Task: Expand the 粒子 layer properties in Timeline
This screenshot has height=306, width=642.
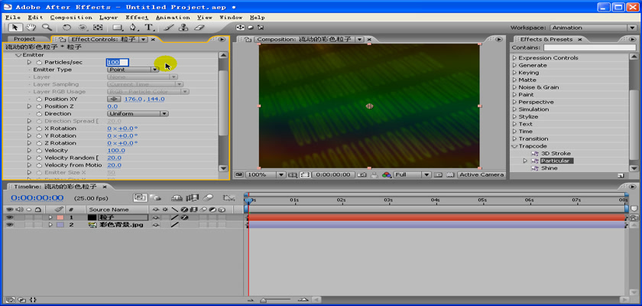Action: click(50, 217)
